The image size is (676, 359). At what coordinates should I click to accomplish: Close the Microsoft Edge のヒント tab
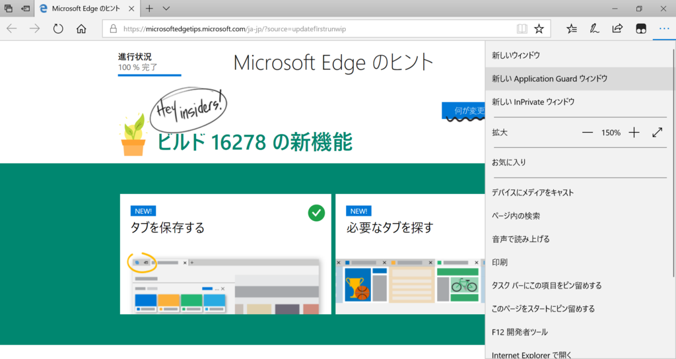click(131, 9)
